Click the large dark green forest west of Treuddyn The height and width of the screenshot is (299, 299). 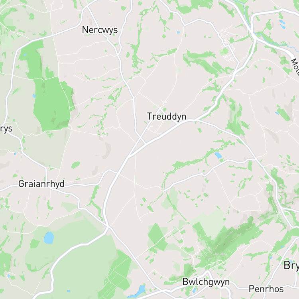pyautogui.click(x=53, y=105)
